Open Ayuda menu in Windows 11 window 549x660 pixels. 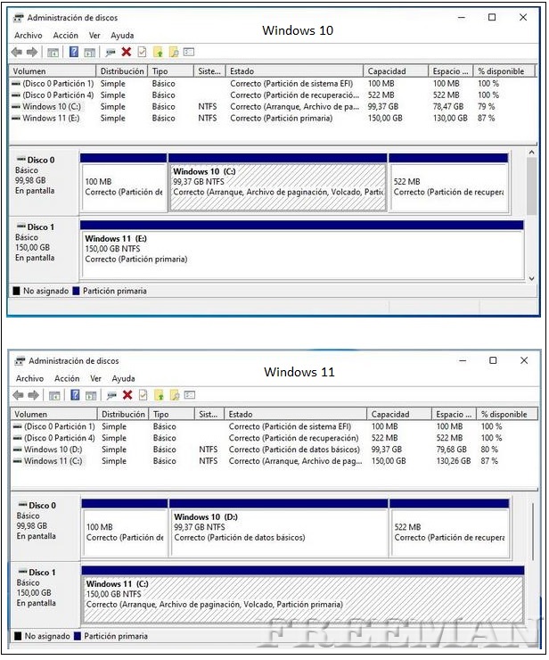pyautogui.click(x=123, y=378)
